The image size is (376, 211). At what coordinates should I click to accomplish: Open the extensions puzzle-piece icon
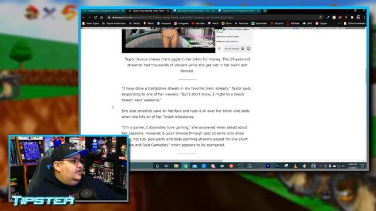[x=352, y=18]
